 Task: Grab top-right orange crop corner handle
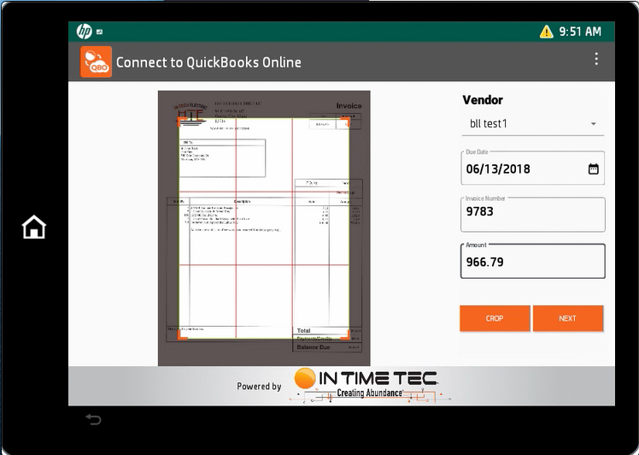point(346,121)
